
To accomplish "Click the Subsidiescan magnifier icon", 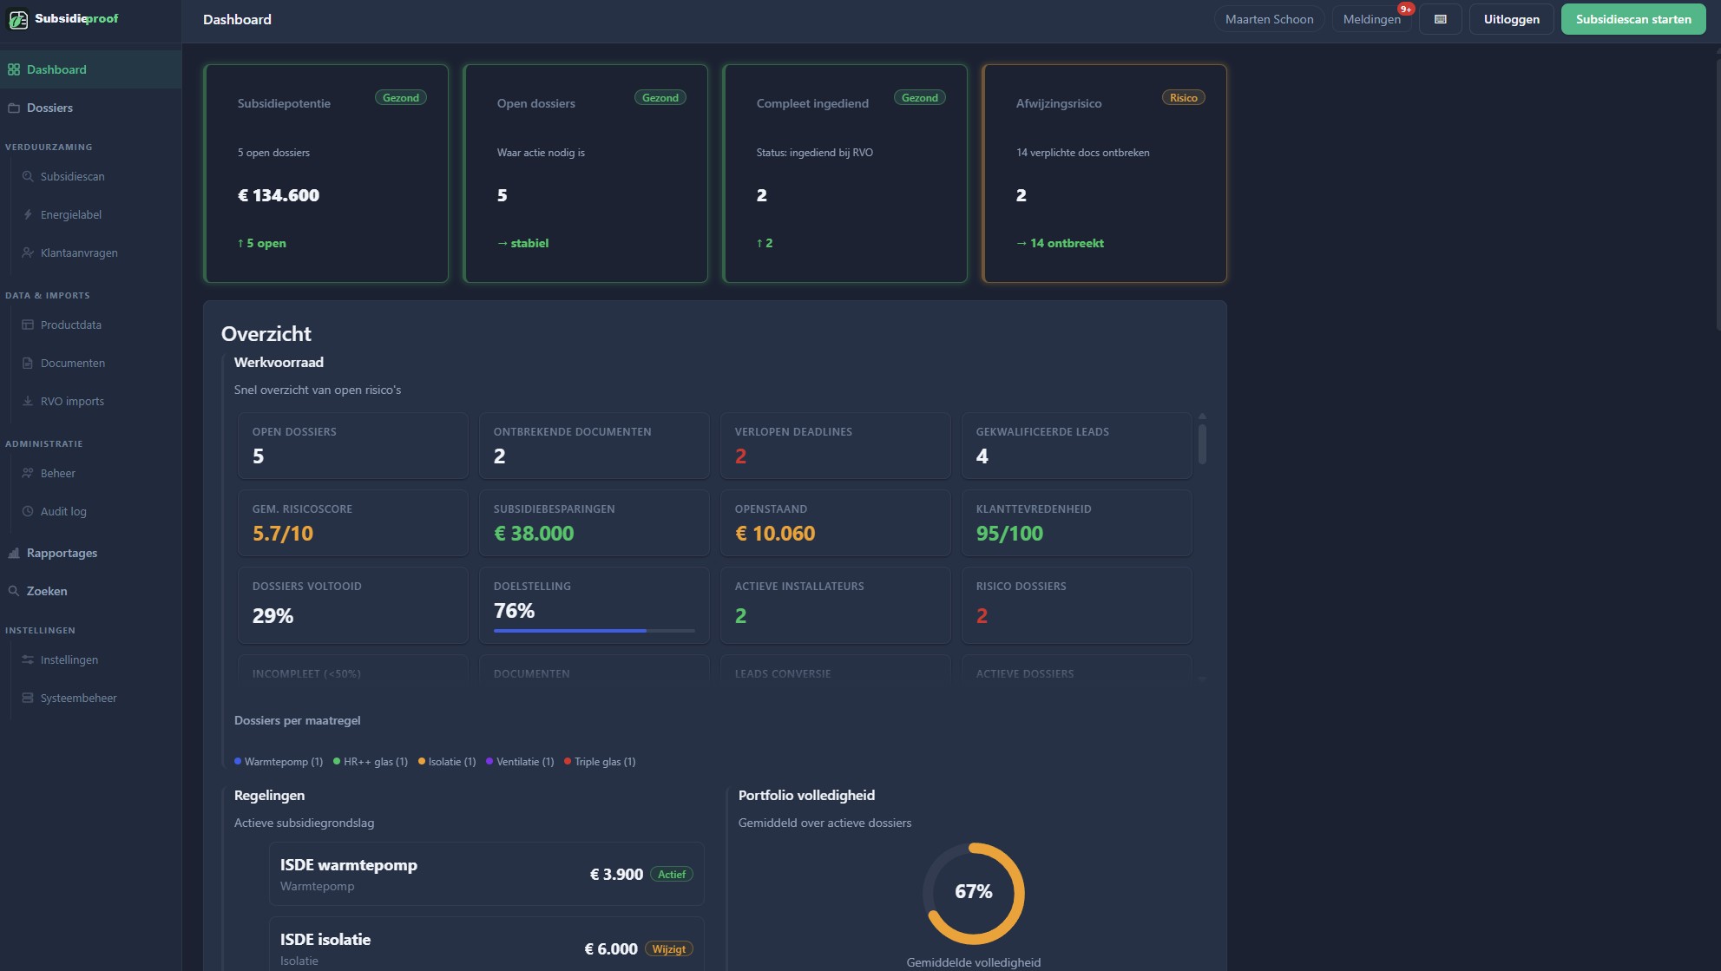I will coord(28,176).
